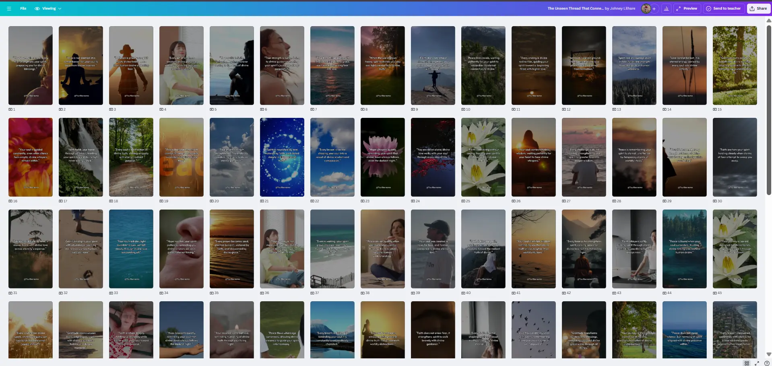
Task: Open the hamburger main menu
Action: pos(9,8)
